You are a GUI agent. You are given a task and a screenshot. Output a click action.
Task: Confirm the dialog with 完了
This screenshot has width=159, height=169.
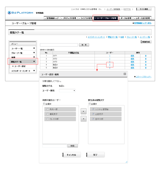[x=95, y=155]
